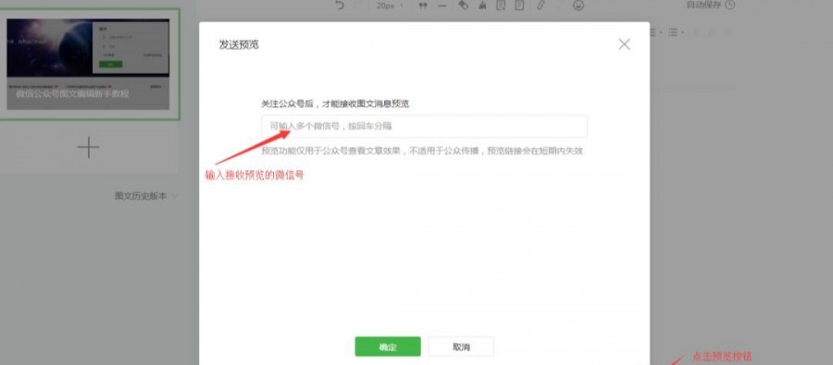Click the auto-save clock icon
The height and width of the screenshot is (365, 833).
click(730, 5)
